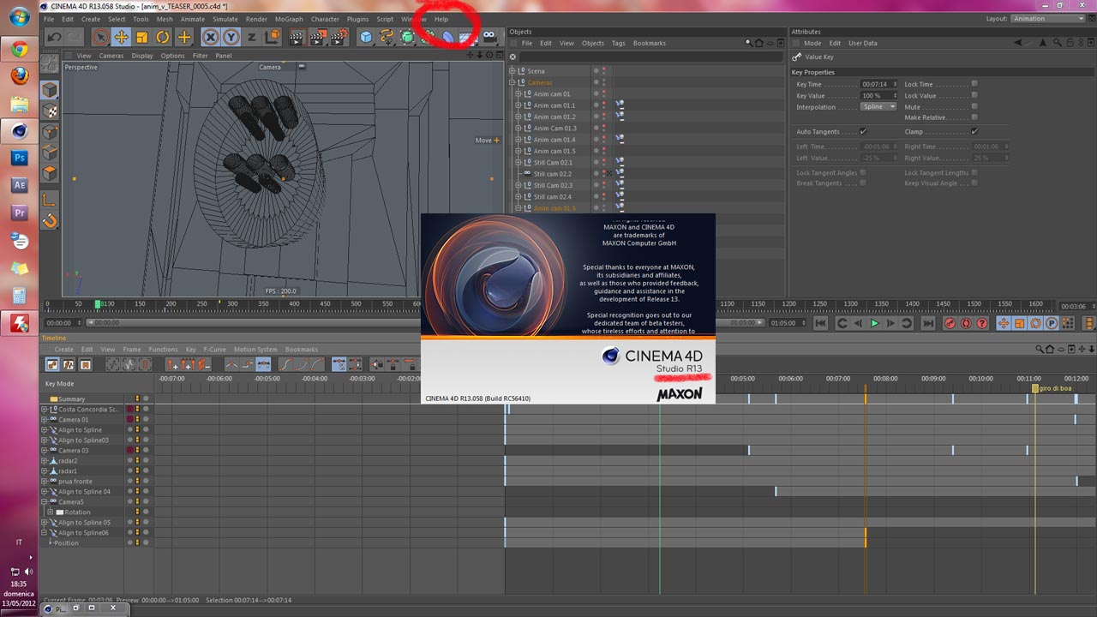Image resolution: width=1097 pixels, height=617 pixels.
Task: Expand Rotation track under Camera5
Action: click(x=51, y=512)
